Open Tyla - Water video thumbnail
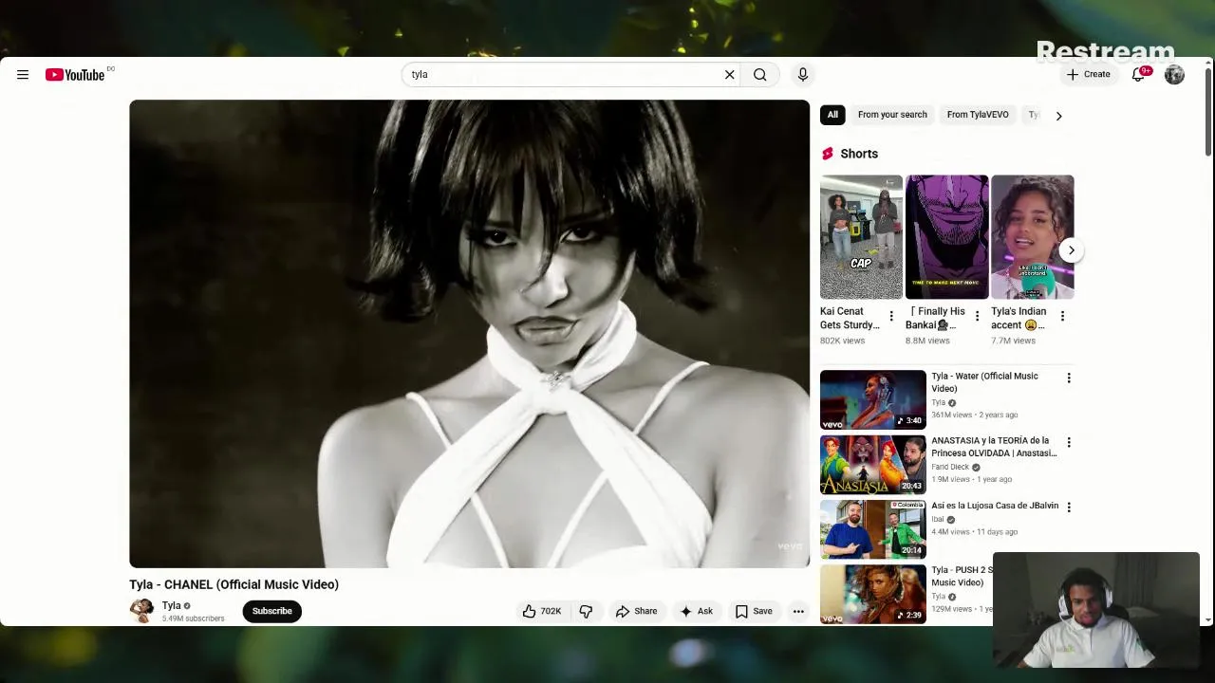The width and height of the screenshot is (1215, 683). pyautogui.click(x=872, y=399)
